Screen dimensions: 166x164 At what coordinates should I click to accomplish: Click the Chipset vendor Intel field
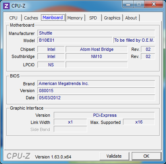(x=51, y=49)
